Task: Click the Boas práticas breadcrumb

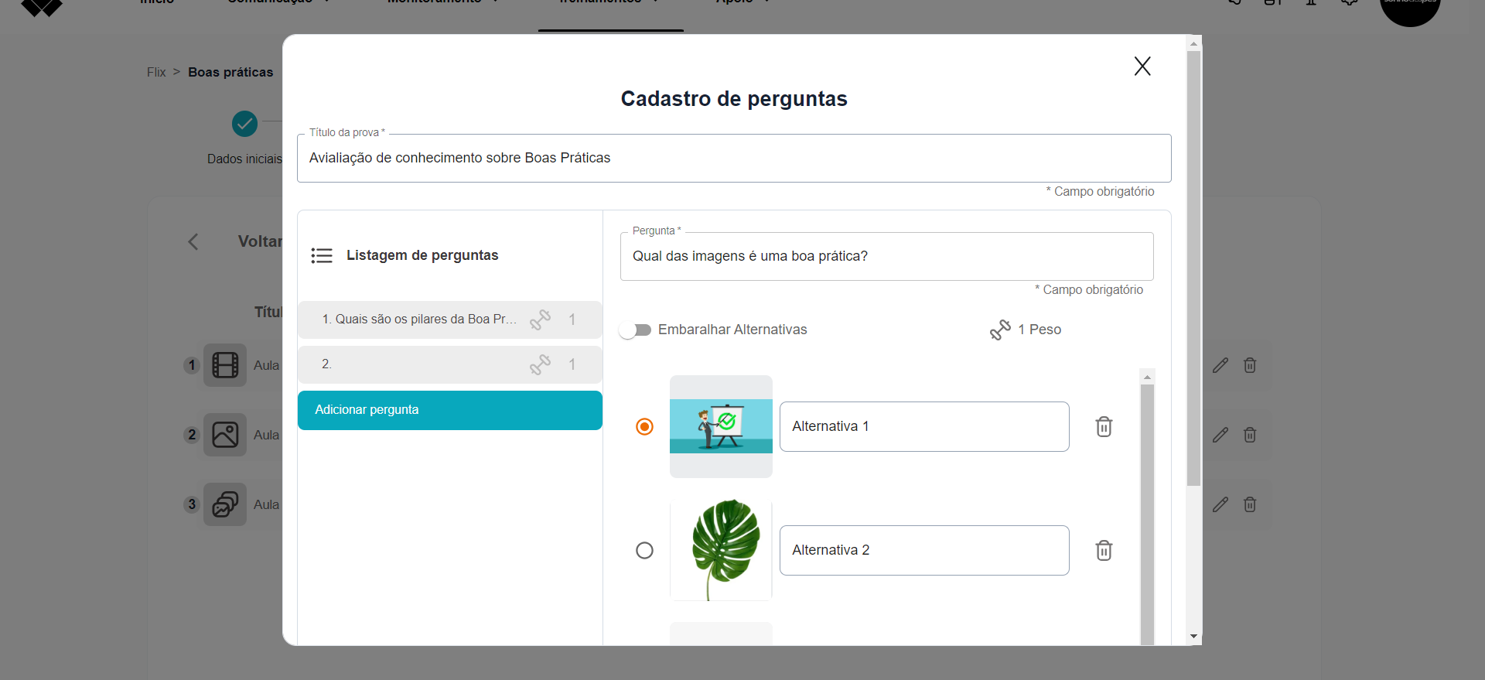Action: (230, 72)
